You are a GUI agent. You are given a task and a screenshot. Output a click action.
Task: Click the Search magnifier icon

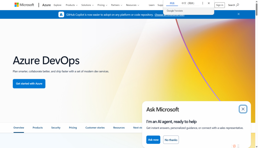[237, 5]
